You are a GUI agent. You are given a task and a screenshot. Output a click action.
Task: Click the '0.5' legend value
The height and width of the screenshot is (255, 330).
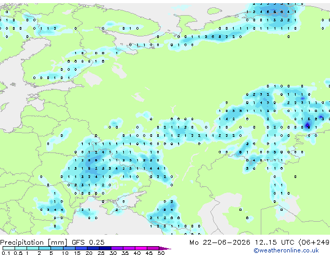pyautogui.click(x=18, y=253)
